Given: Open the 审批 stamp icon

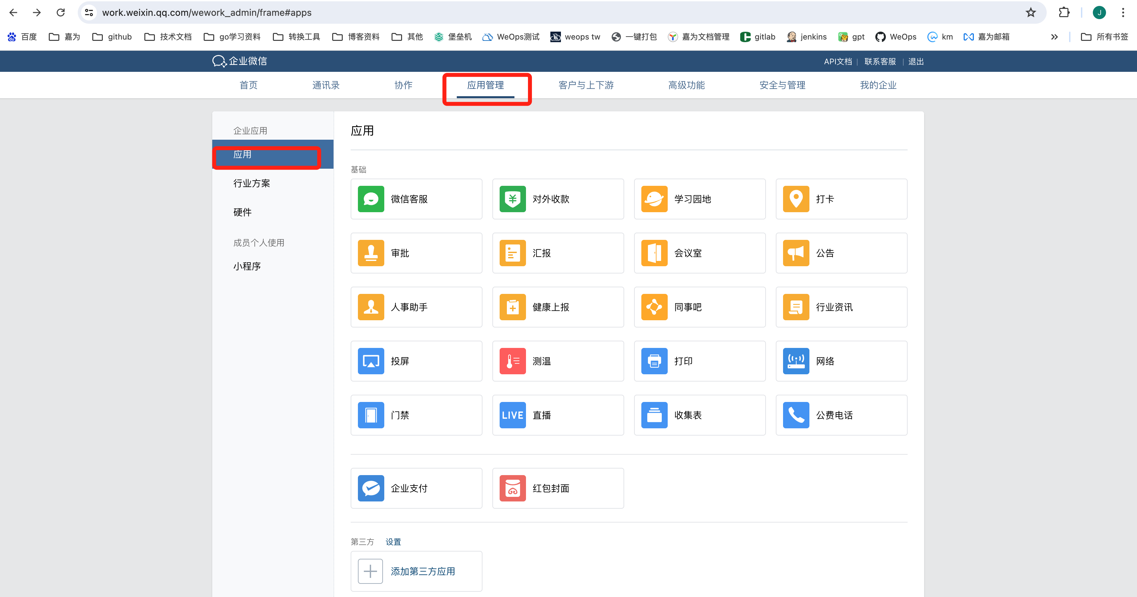Looking at the screenshot, I should (x=371, y=253).
